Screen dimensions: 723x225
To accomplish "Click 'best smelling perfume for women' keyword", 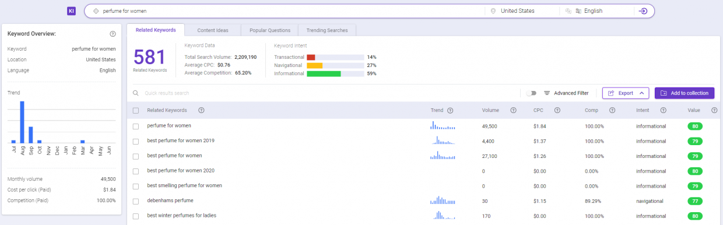I will coord(184,186).
